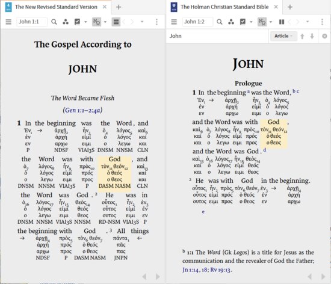Viewport: 331px width, 284px height.
Task: Open the NRSV panel hamburger menu
Action: click(8, 22)
